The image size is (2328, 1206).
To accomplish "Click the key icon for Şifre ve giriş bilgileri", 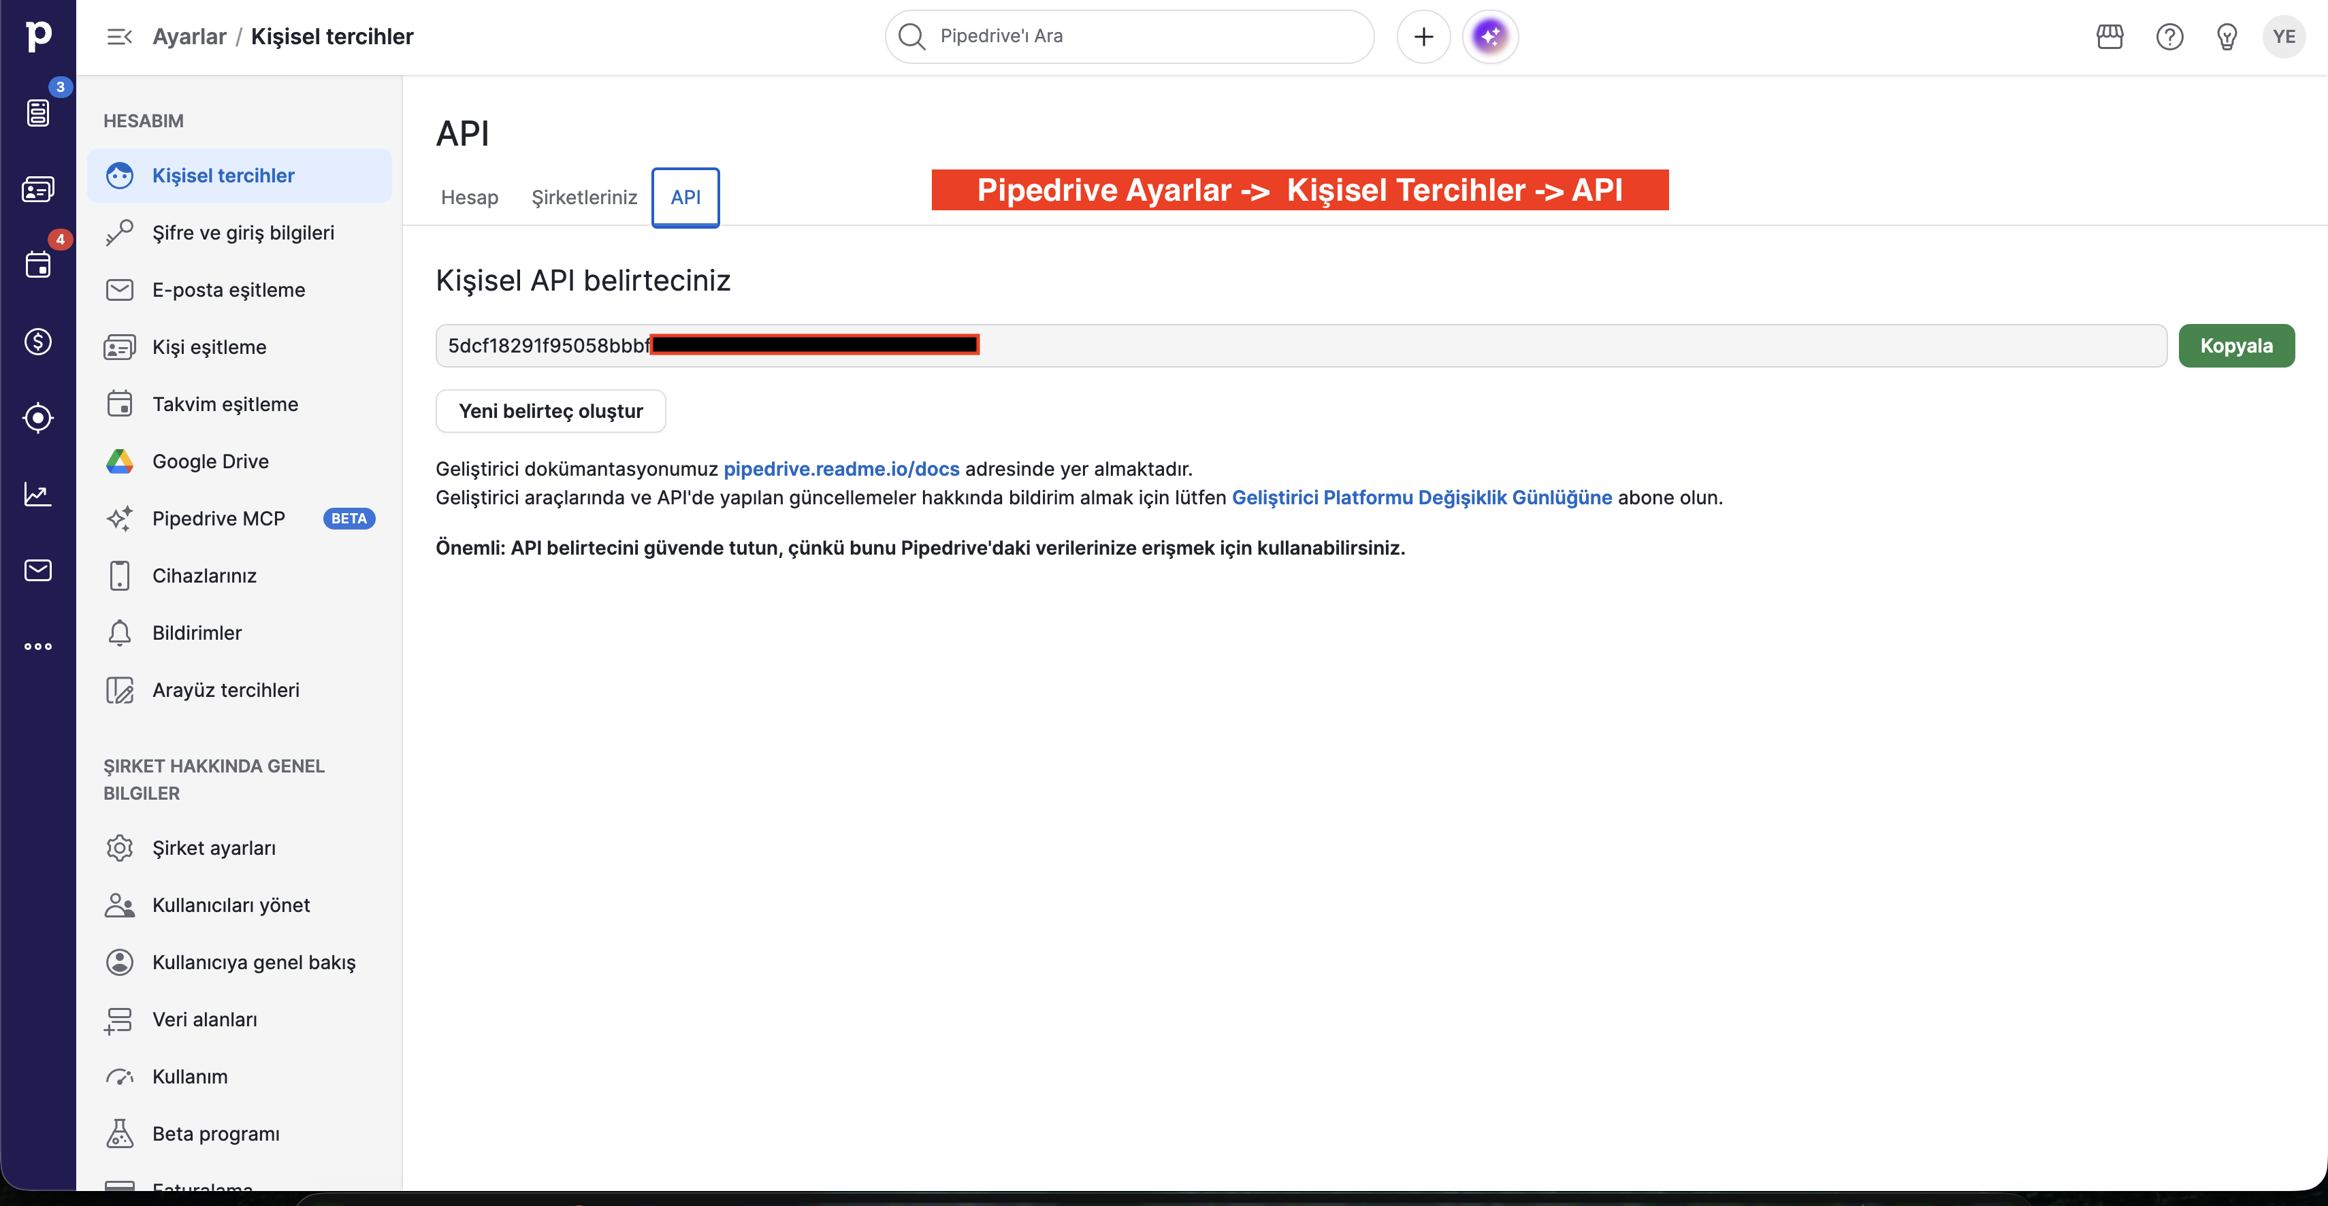I will (119, 233).
